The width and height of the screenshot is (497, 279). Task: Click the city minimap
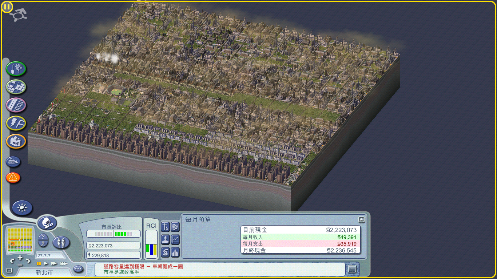tap(20, 240)
